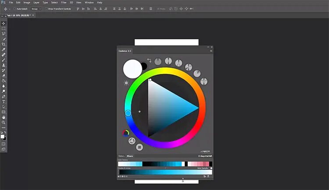Swap colors icon in Coolorus panel

[149, 60]
